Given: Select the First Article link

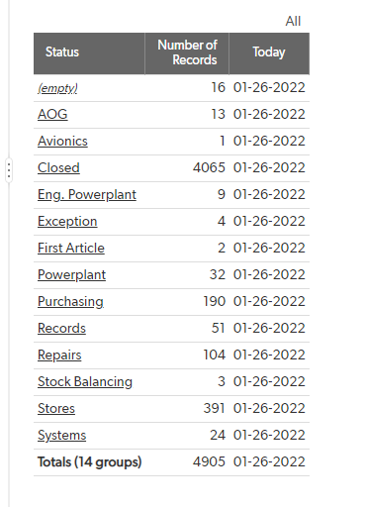Looking at the screenshot, I should pyautogui.click(x=71, y=249).
